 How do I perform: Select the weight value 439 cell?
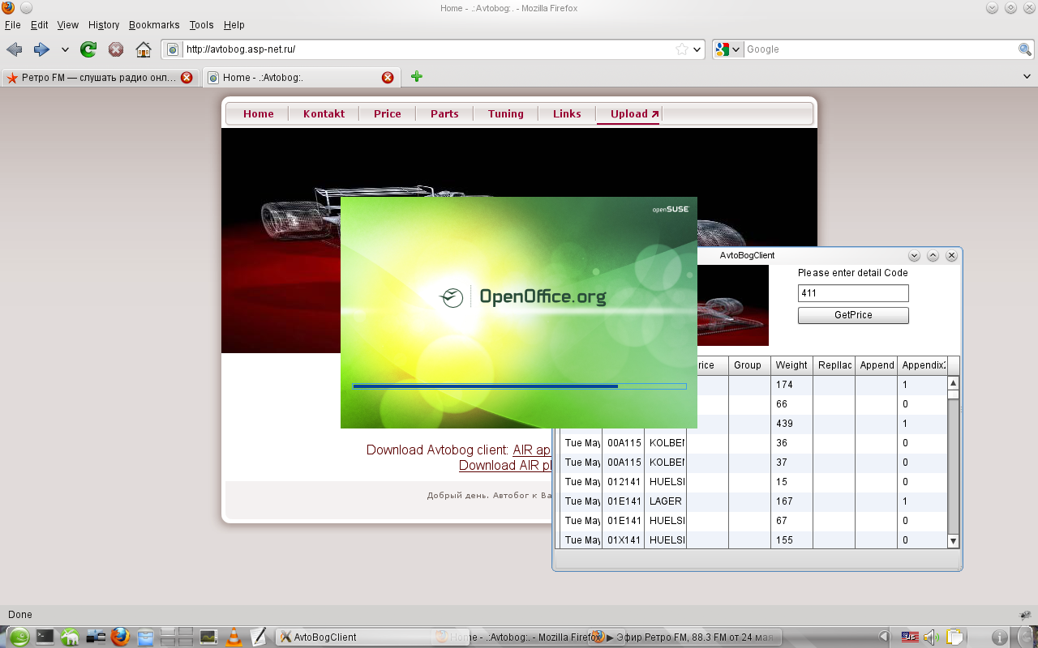[x=791, y=424]
